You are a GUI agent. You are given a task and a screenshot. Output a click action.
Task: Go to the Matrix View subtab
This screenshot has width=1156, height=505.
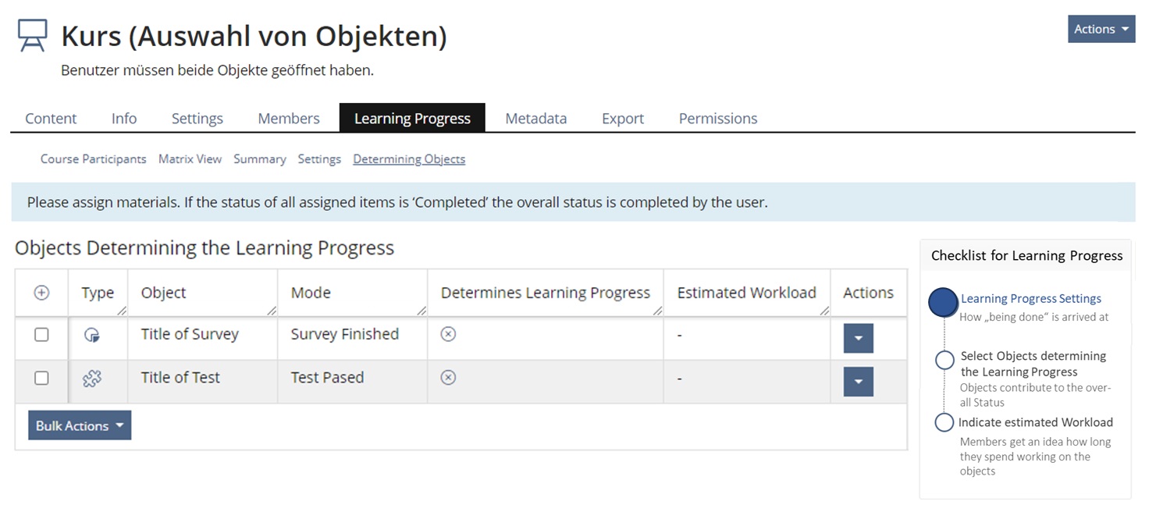coord(190,159)
